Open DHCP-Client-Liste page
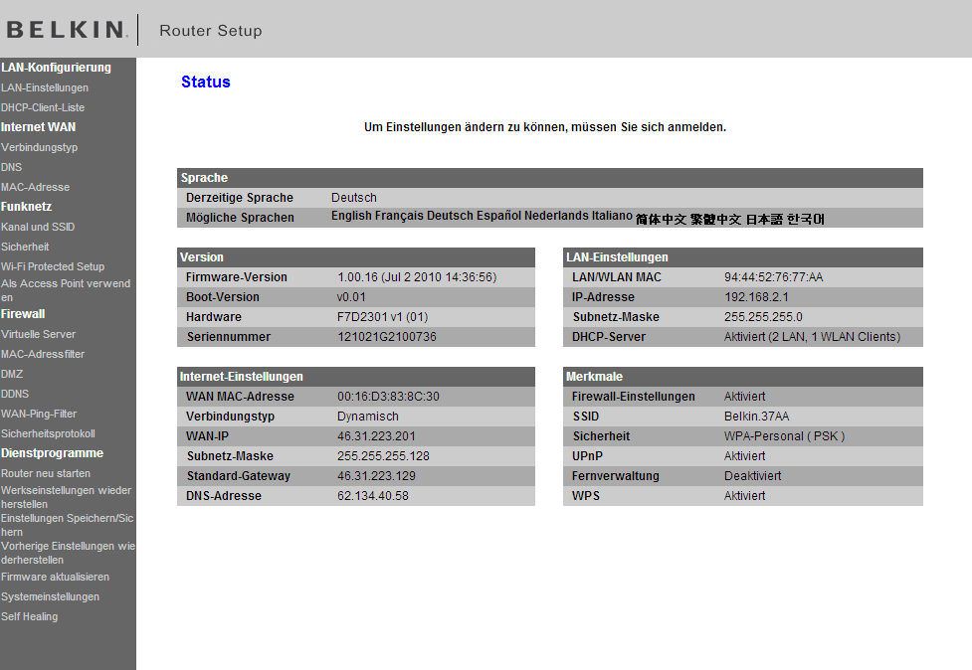The height and width of the screenshot is (670, 972). (x=43, y=107)
